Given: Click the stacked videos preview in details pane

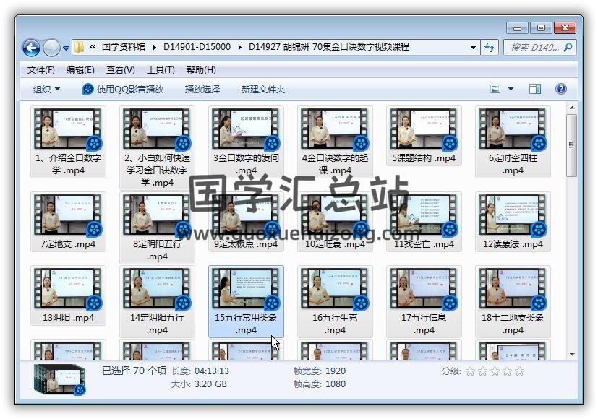Looking at the screenshot, I should coord(59,379).
